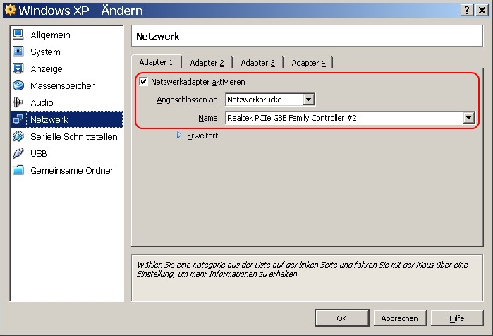Click the title bar question mark help button

pyautogui.click(x=467, y=10)
